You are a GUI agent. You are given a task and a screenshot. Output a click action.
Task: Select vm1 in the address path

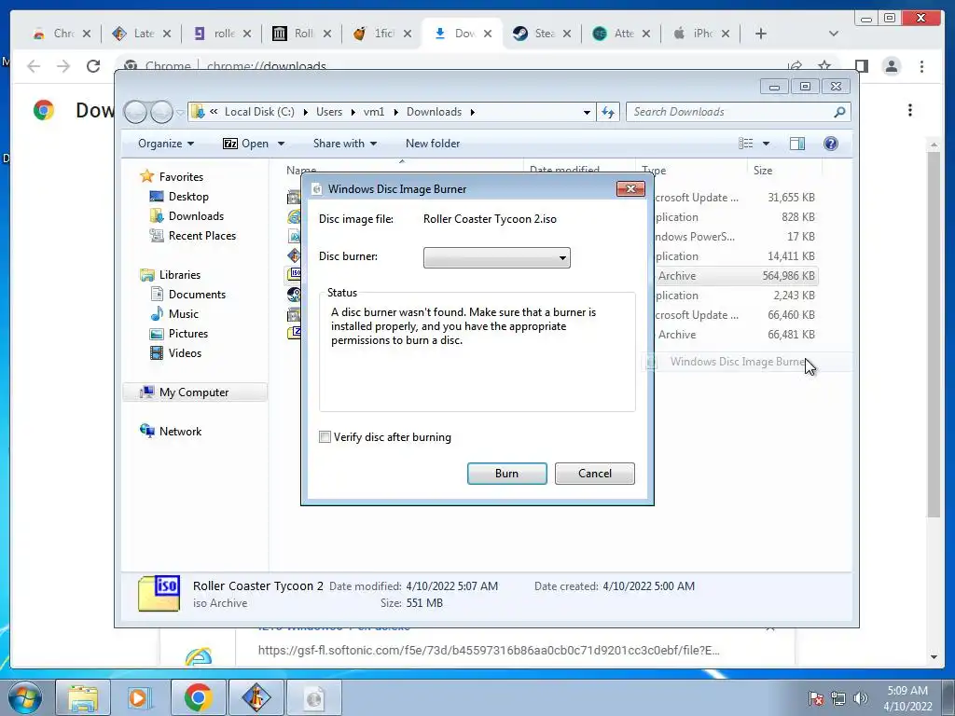click(374, 112)
